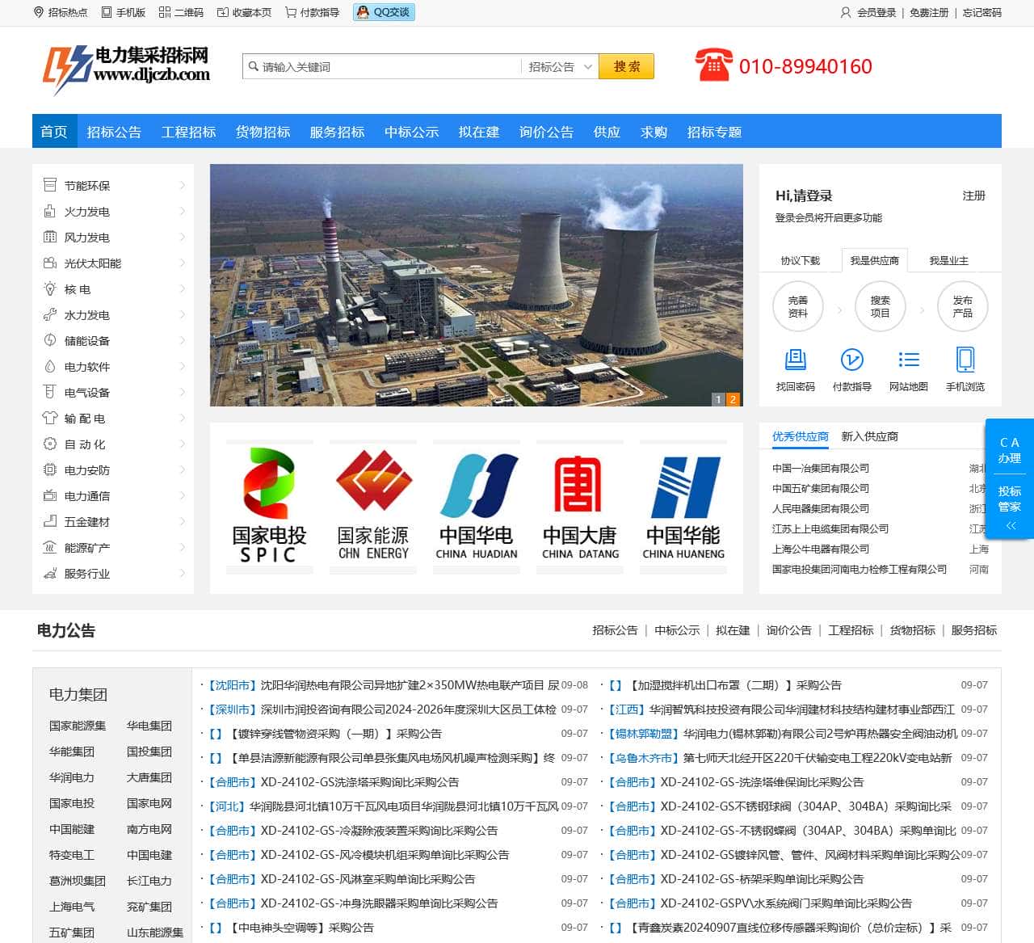Click the 会员登录 user icon
The image size is (1034, 943).
pos(846,12)
